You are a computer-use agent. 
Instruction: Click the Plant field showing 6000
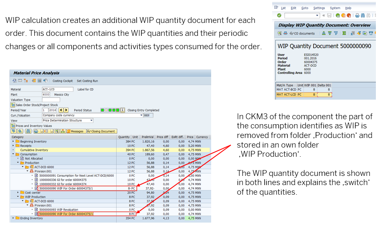(x=46, y=95)
